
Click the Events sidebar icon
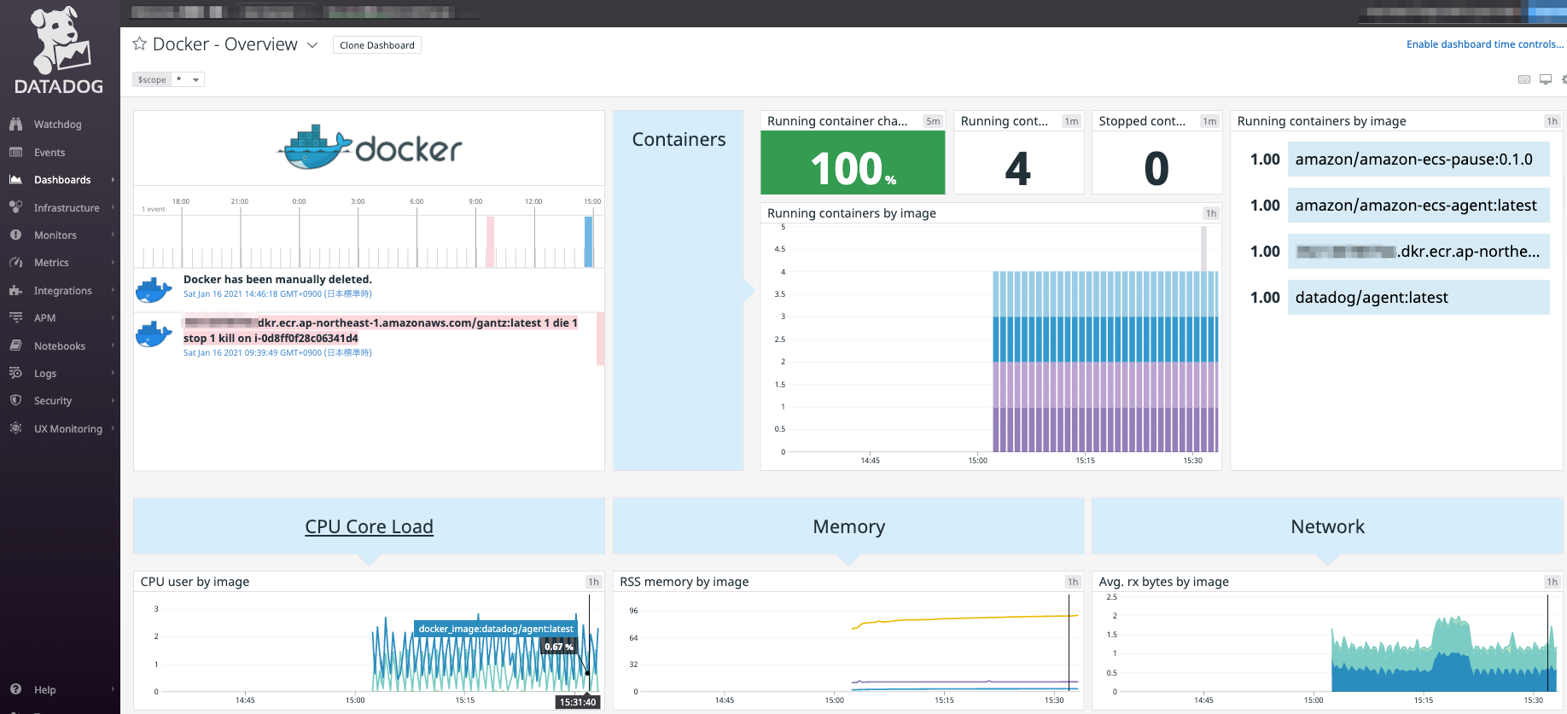15,153
